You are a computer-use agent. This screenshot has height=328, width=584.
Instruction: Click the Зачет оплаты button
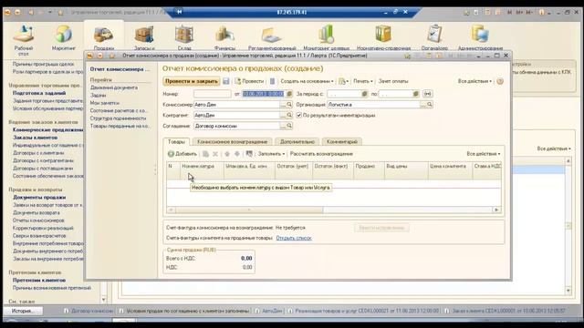coord(393,81)
